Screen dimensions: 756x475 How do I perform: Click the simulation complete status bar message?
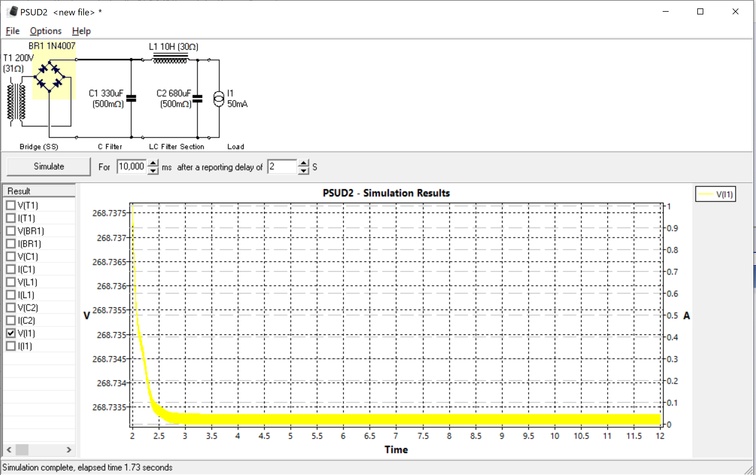tap(88, 467)
